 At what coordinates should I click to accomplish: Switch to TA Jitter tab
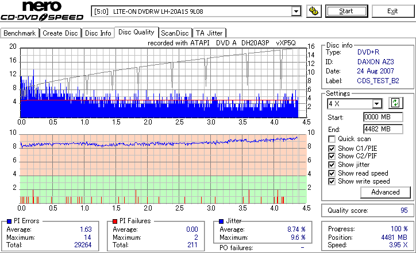(209, 33)
